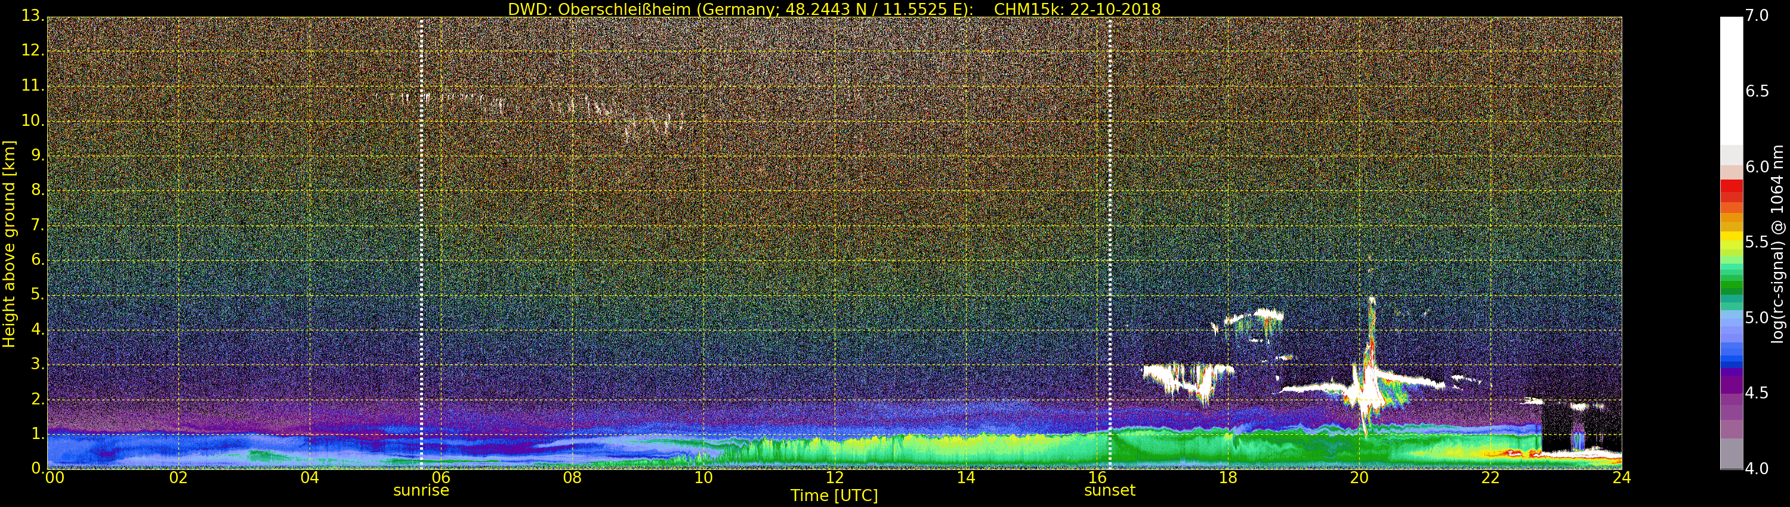This screenshot has height=507, width=1790.
Task: Click the height axis tick label '12.'
Action: click(33, 51)
